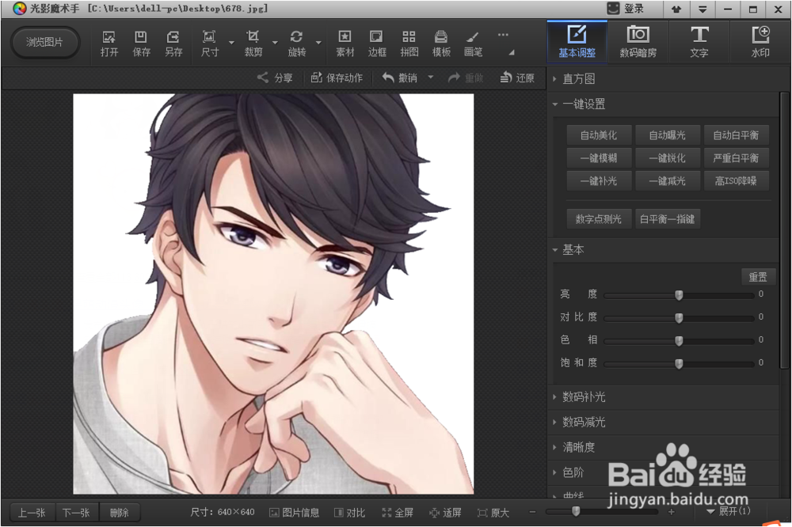Open the 旋转 dropdown arrow
Image resolution: width=792 pixels, height=527 pixels.
318,43
